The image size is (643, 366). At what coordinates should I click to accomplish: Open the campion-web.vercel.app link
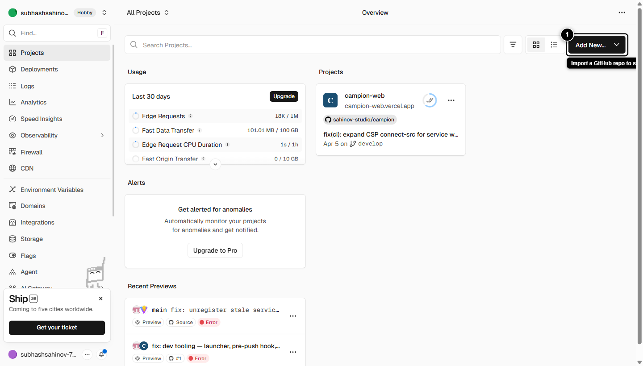pos(380,106)
